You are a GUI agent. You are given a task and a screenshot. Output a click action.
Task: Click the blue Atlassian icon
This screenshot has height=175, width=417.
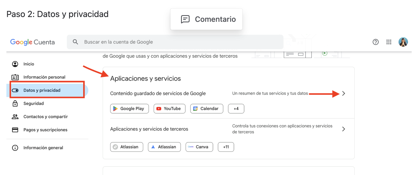click(153, 147)
